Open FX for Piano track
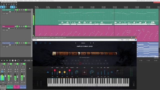The image size is (160, 90). click(24, 26)
